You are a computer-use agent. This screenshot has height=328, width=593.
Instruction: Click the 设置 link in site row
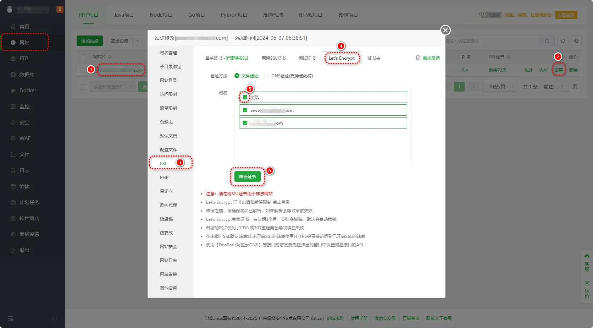click(x=559, y=70)
